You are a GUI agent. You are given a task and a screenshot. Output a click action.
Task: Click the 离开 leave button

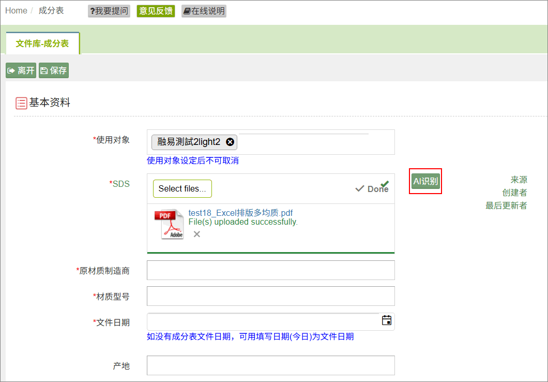click(21, 70)
